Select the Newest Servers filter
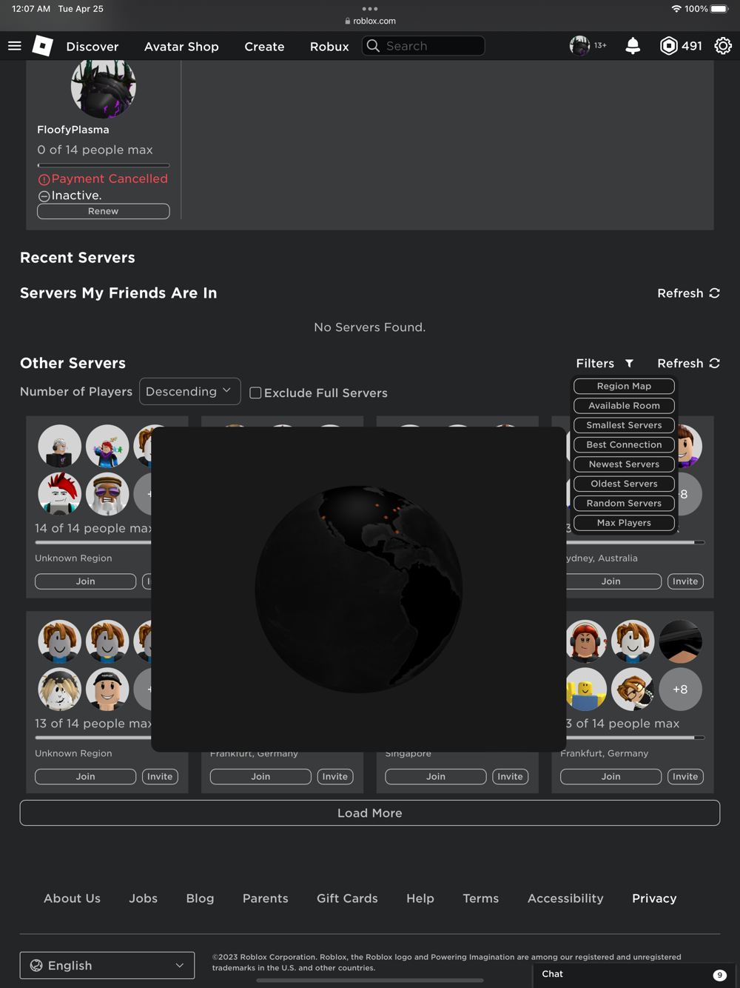Viewport: 740px width, 988px height. pos(624,464)
